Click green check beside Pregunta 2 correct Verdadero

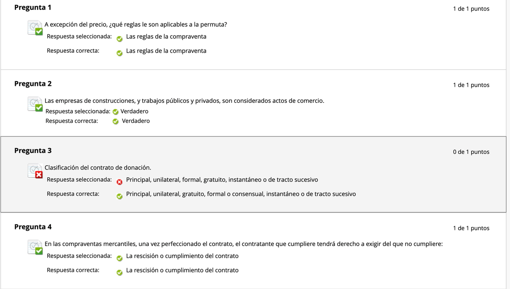click(115, 121)
